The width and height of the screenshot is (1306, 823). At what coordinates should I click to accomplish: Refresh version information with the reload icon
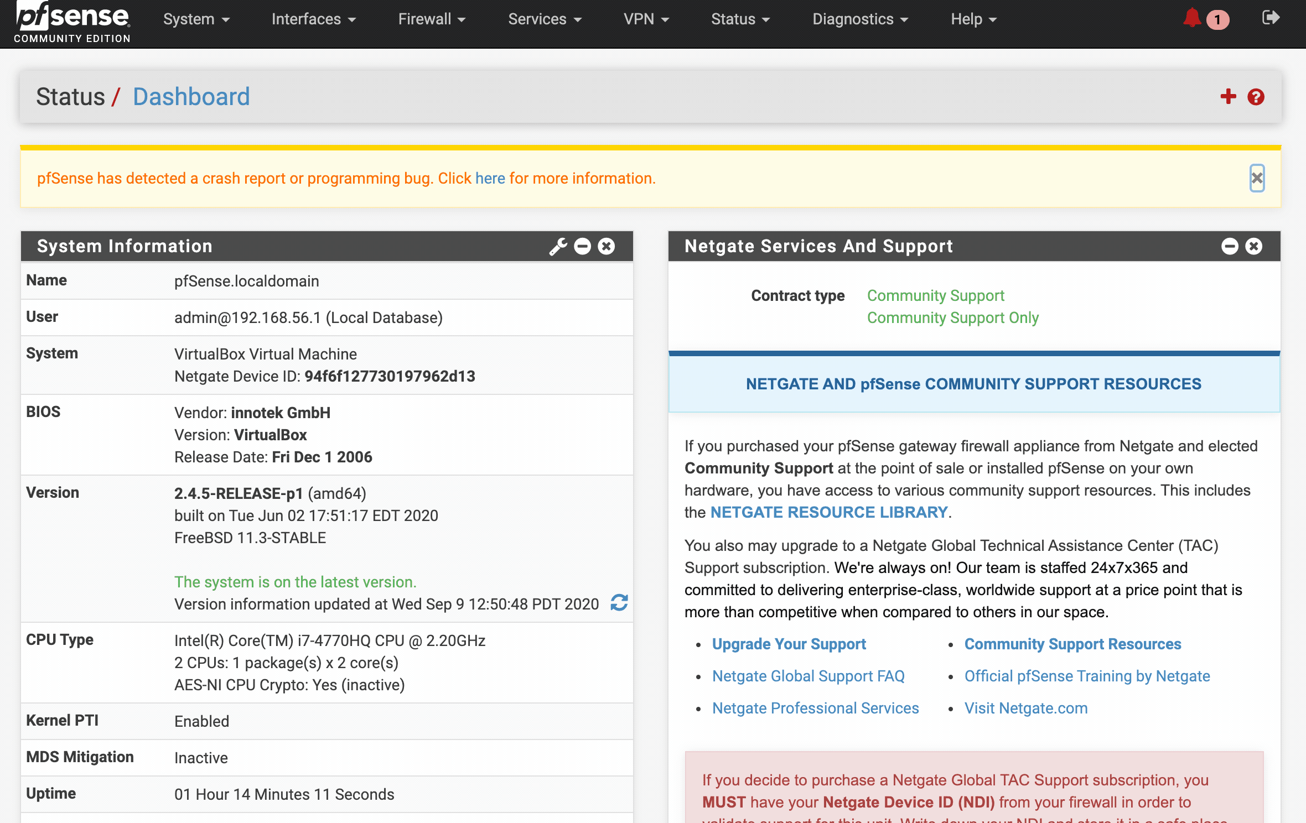point(619,603)
